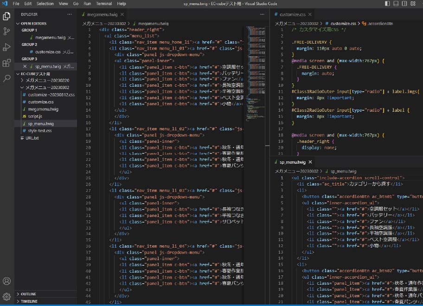Expand the Timeline section
Viewport: 423px width, 306px height.
pyautogui.click(x=29, y=301)
